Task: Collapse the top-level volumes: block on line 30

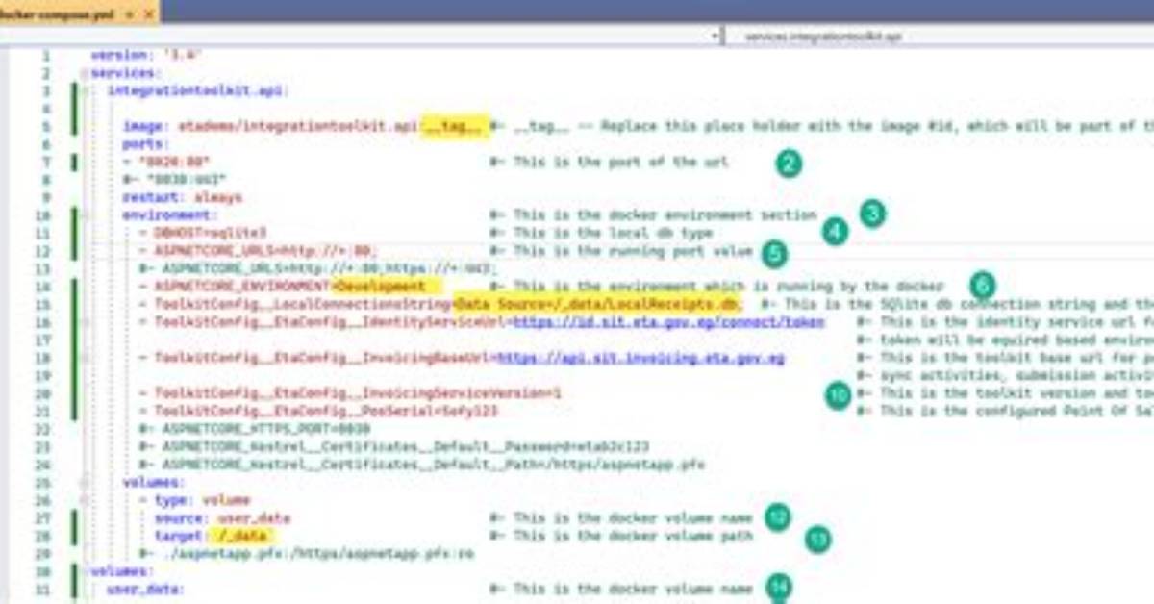Action: tap(84, 571)
